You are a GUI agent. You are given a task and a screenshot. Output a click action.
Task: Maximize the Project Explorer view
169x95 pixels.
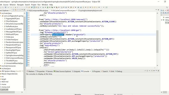[24, 10]
